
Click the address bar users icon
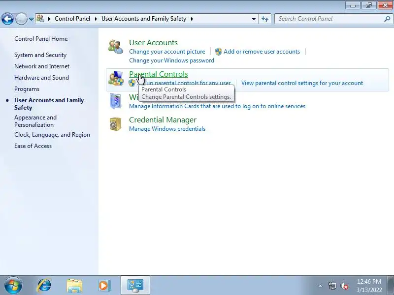[40, 18]
